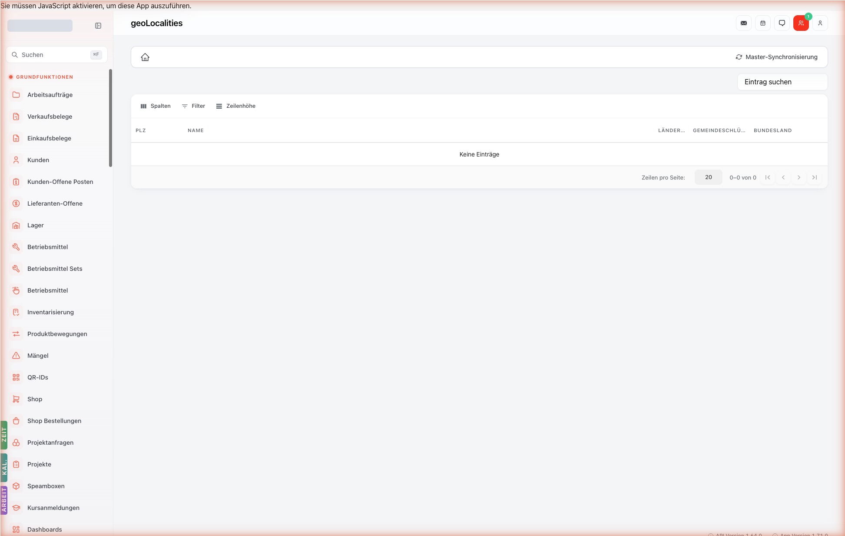
Task: Click the sidebar Suchen search box
Action: [56, 55]
